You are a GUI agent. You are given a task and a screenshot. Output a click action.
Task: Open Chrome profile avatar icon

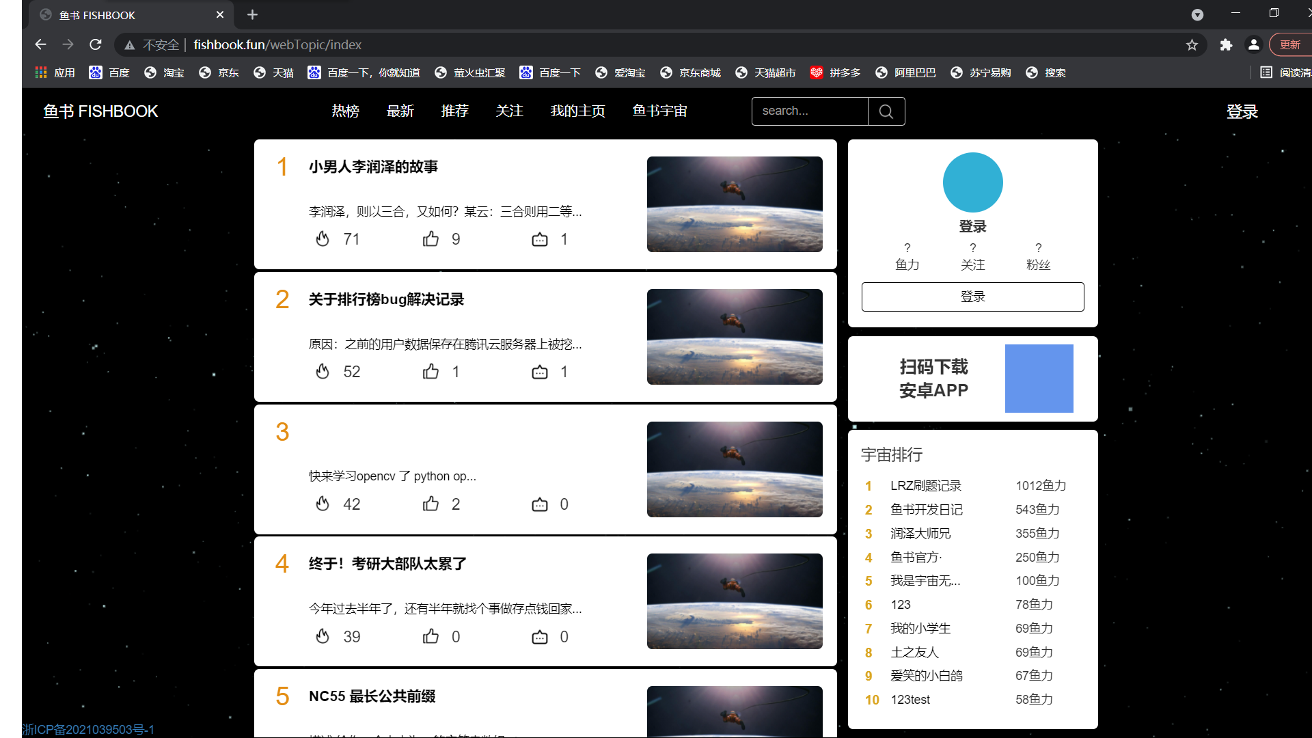point(1253,44)
